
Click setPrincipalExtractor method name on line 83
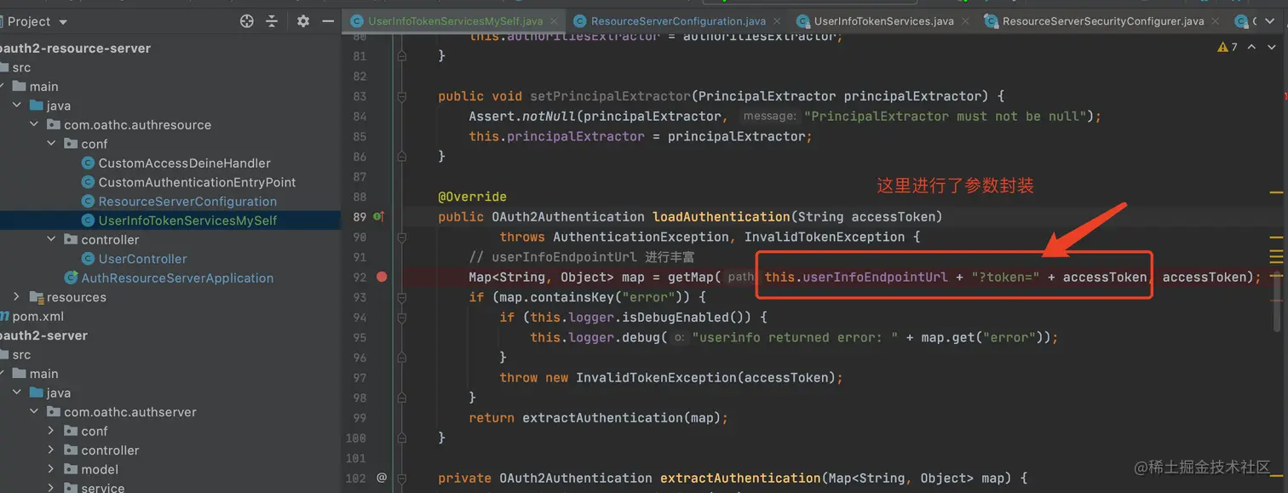tap(610, 96)
